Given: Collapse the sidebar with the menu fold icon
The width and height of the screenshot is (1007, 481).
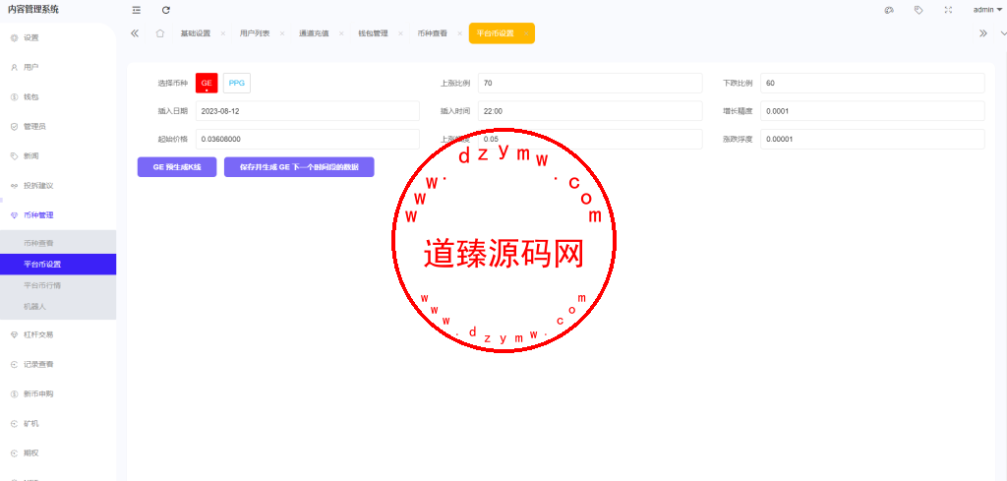Looking at the screenshot, I should pyautogui.click(x=136, y=10).
